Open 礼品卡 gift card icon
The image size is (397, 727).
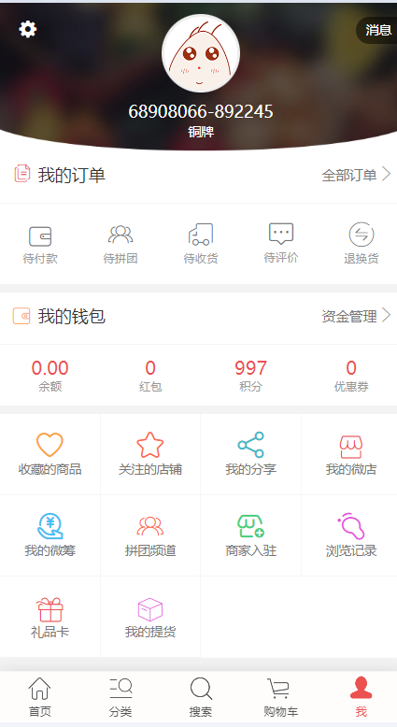[50, 609]
